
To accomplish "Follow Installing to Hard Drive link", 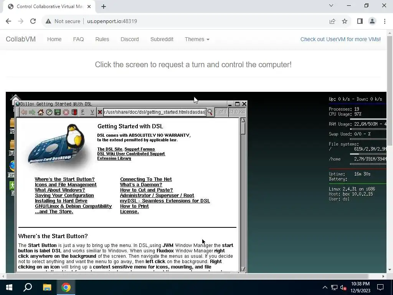I will pyautogui.click(x=61, y=201).
